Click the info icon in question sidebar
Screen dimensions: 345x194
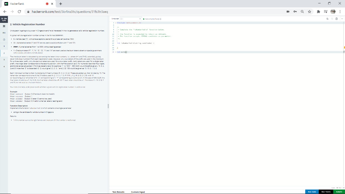[x=4, y=39]
